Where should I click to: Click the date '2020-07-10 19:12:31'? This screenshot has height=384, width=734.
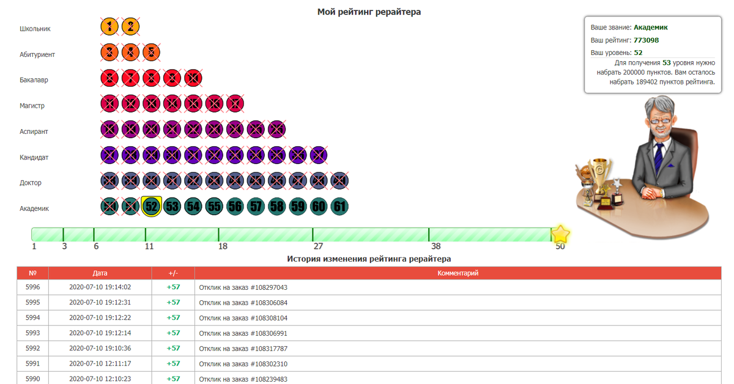point(100,303)
